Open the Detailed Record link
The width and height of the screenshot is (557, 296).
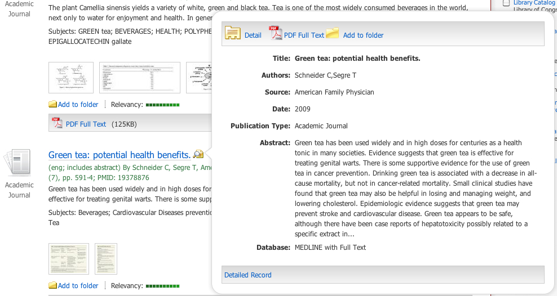[x=248, y=275]
